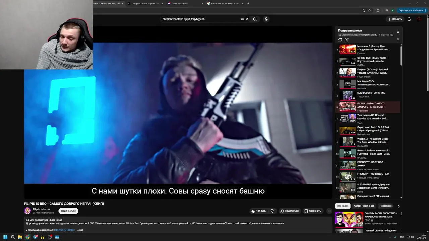Bookmark this page with the star icon

click(x=369, y=10)
